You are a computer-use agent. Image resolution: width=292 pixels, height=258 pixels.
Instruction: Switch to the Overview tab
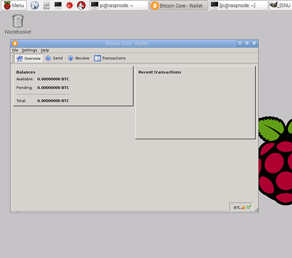tap(29, 58)
